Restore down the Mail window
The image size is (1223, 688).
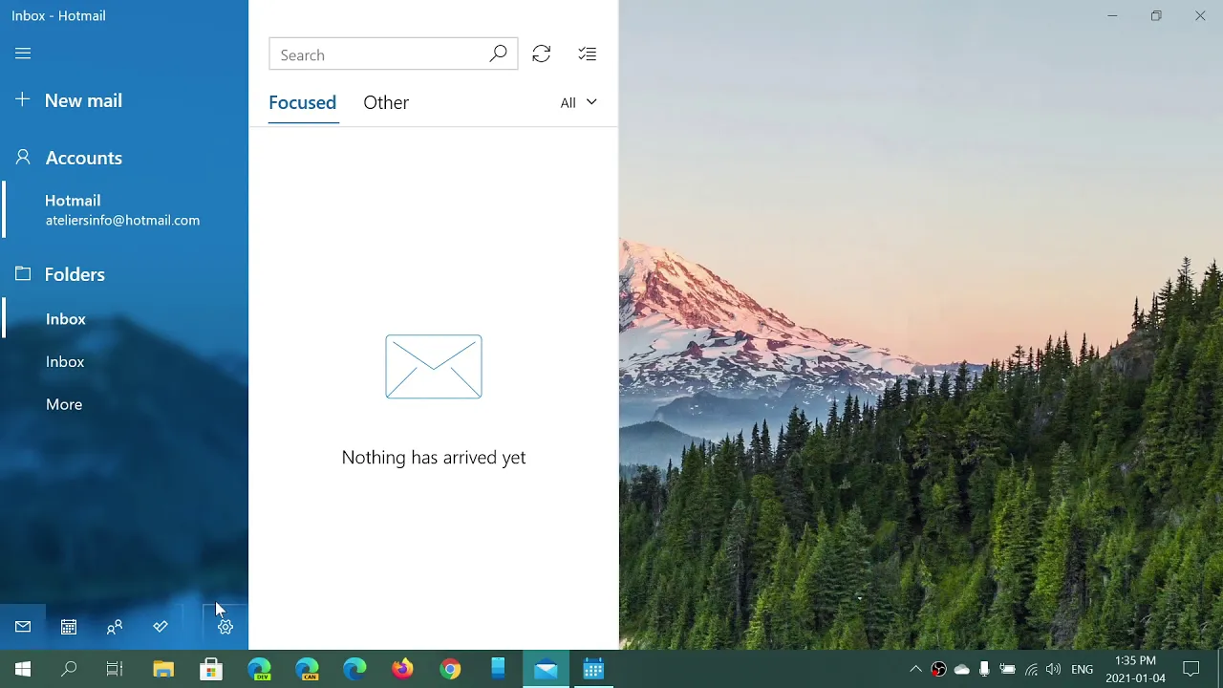(x=1156, y=15)
